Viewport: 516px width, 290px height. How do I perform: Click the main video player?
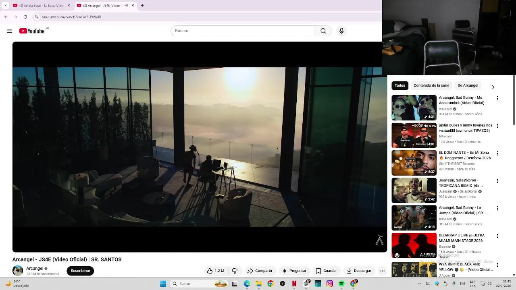point(200,147)
